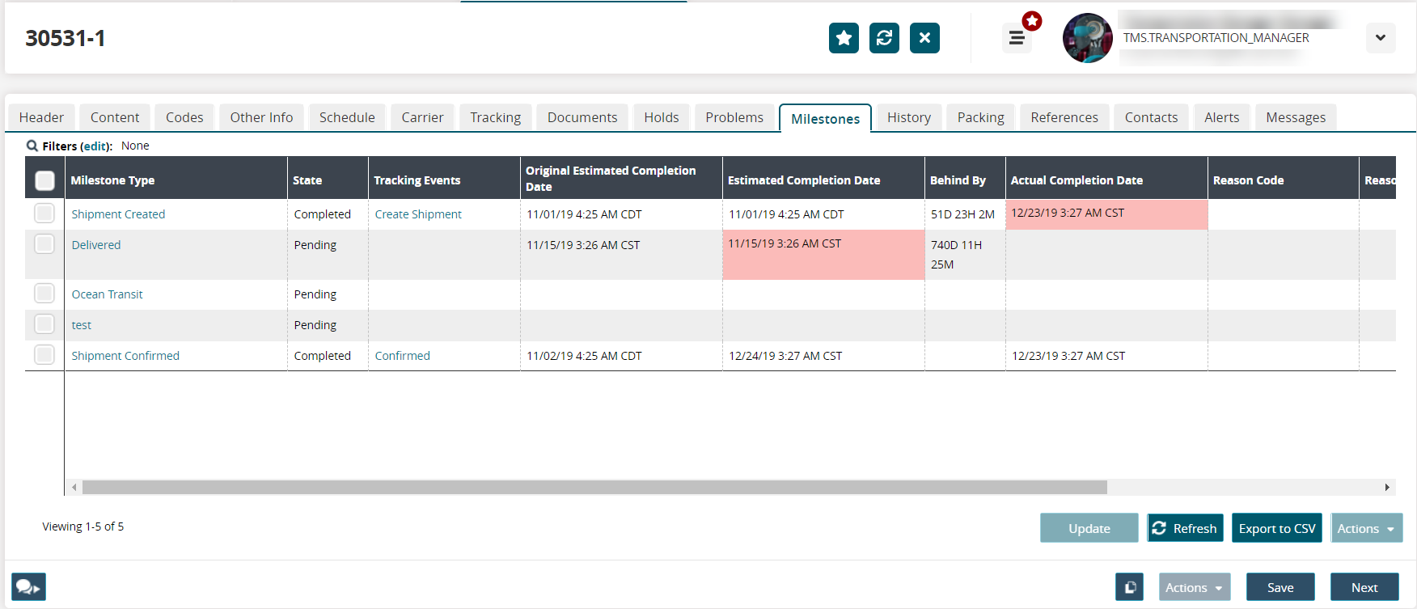Select the Documents tab

point(582,117)
